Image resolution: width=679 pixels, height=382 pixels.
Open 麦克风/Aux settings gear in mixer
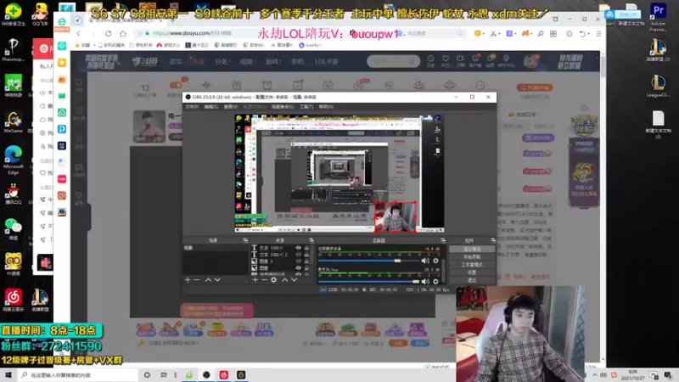pos(435,282)
